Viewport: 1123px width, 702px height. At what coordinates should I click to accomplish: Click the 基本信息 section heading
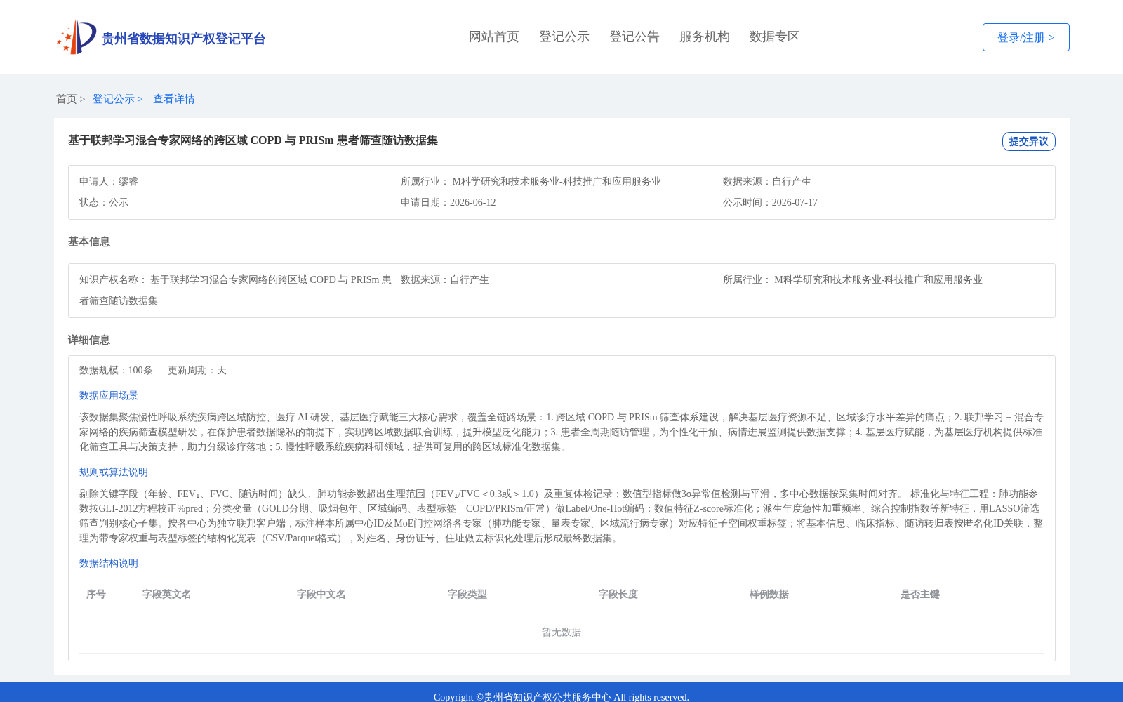(89, 241)
